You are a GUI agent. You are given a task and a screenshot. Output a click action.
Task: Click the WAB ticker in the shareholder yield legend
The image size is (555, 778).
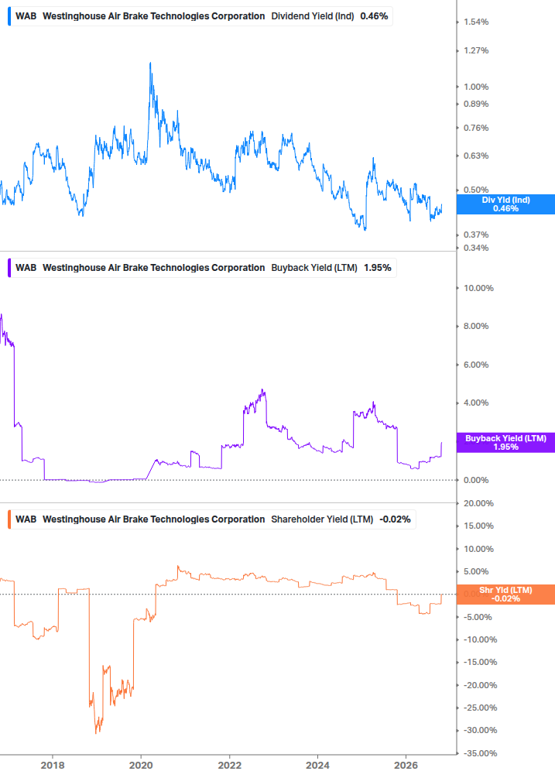tap(26, 519)
